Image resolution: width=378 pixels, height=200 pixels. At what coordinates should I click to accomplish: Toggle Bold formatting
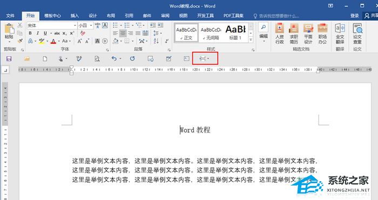[x=30, y=33]
